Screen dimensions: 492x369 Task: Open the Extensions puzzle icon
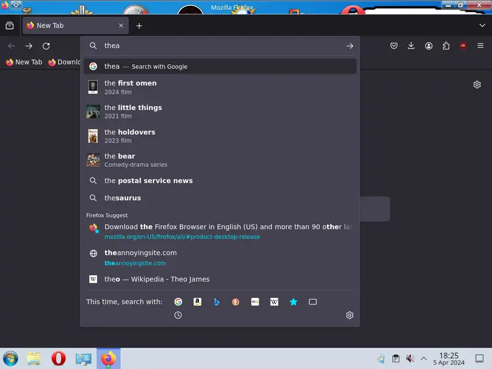446,46
